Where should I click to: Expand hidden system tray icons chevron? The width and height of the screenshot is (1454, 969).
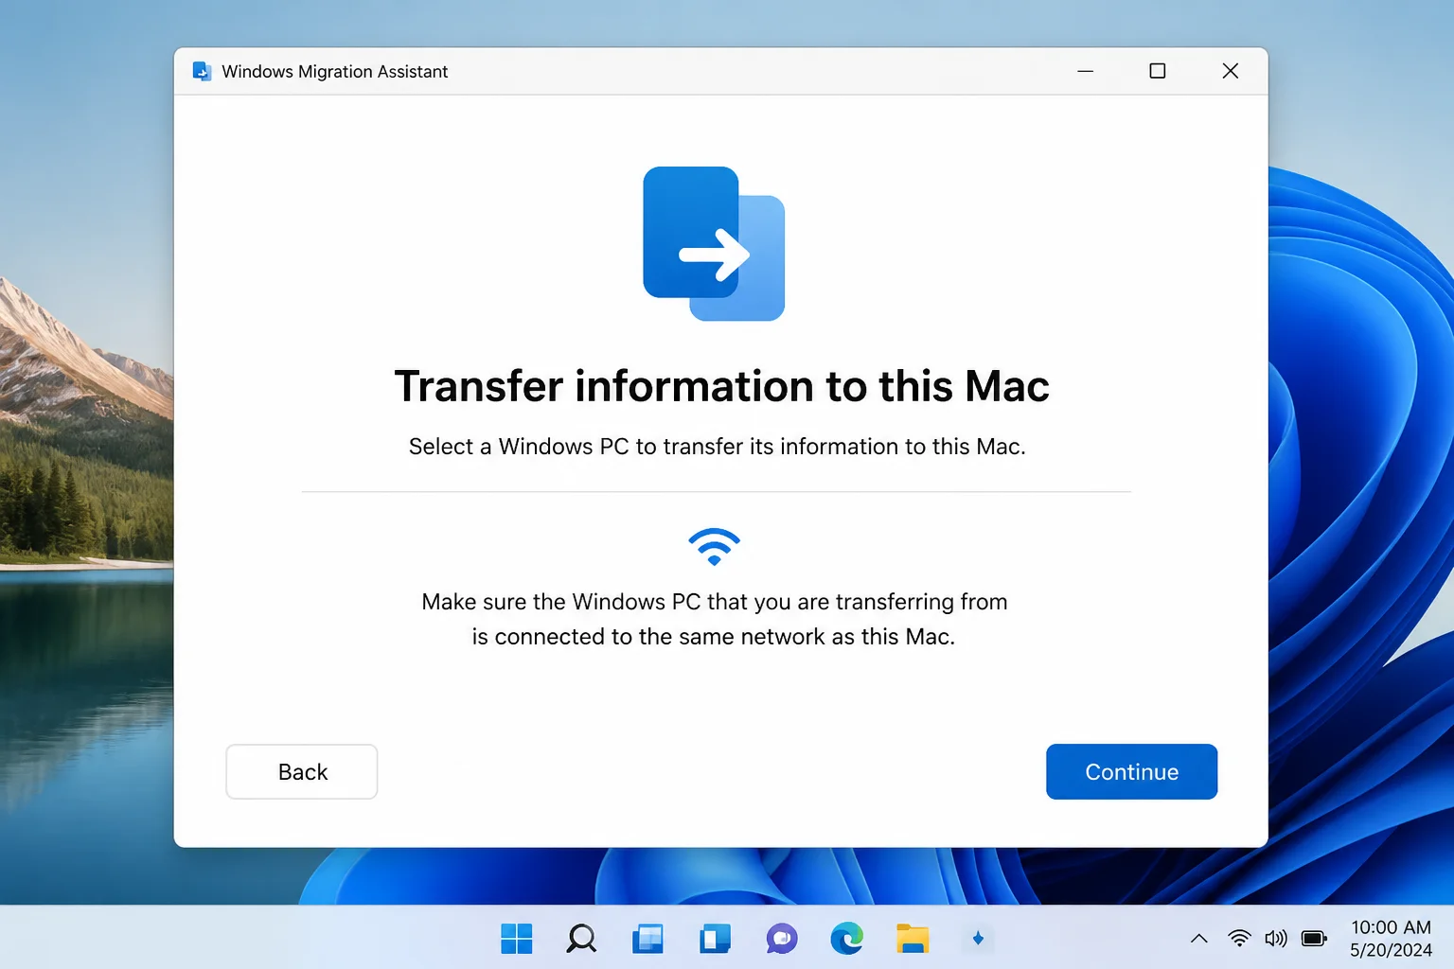tap(1198, 939)
